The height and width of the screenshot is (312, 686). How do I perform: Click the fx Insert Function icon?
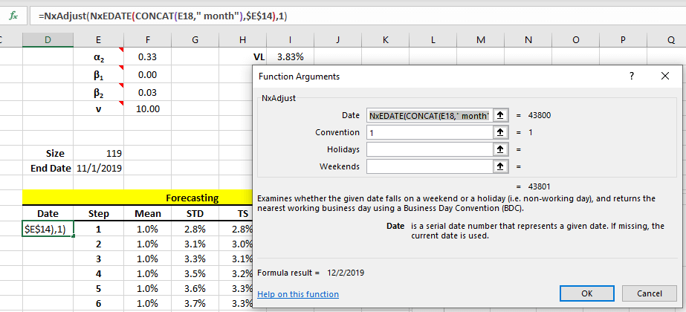tap(13, 15)
